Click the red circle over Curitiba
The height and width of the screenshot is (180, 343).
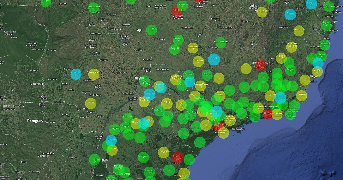pyautogui.click(x=178, y=157)
